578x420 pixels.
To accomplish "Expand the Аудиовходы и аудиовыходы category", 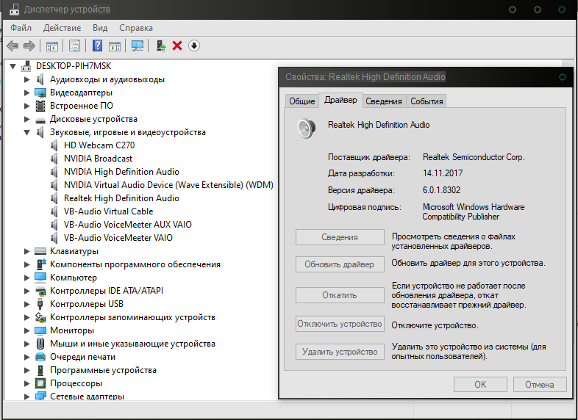I will tap(26, 79).
